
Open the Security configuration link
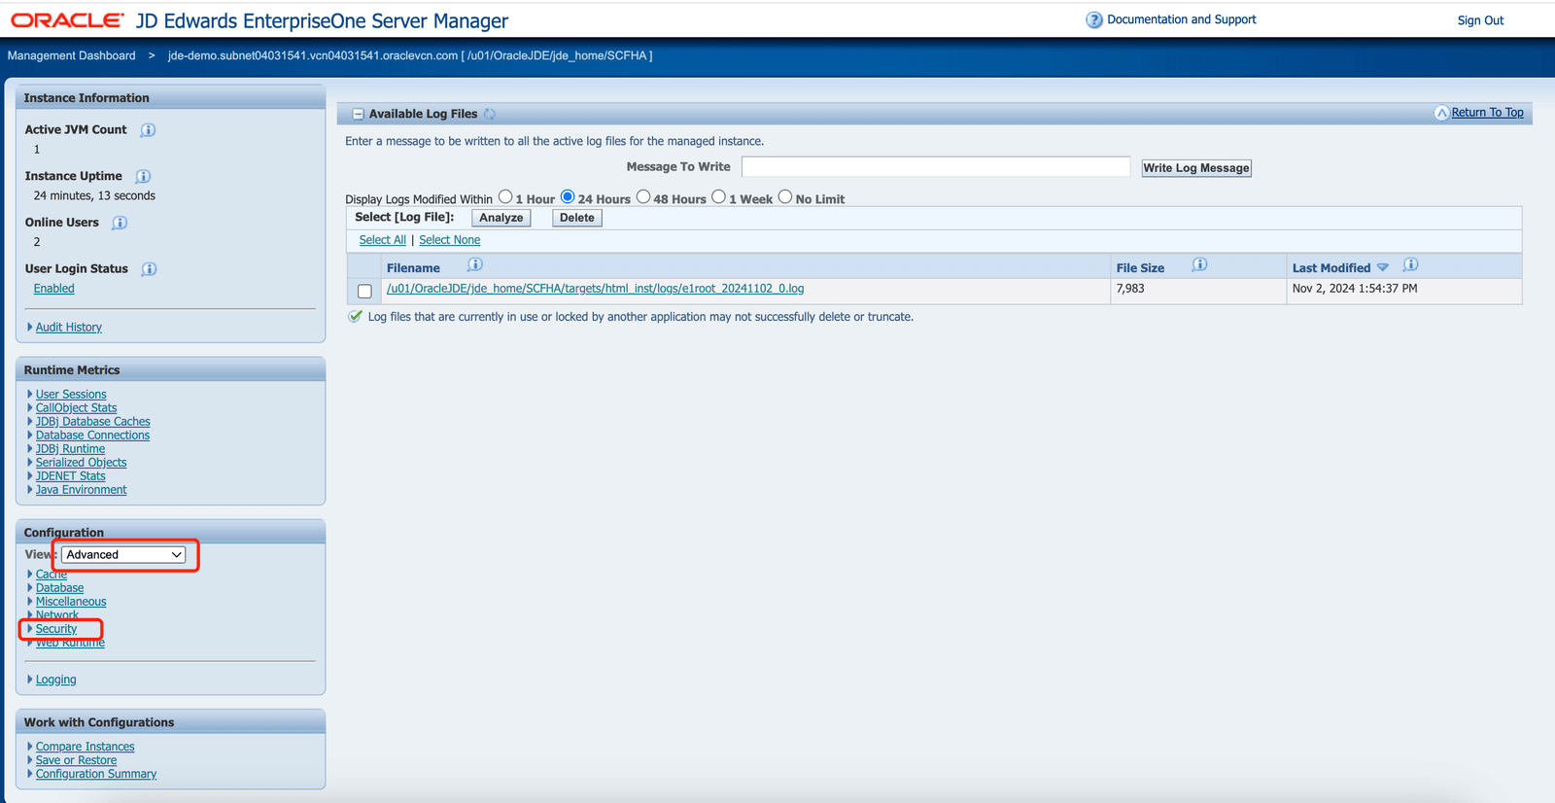[56, 629]
